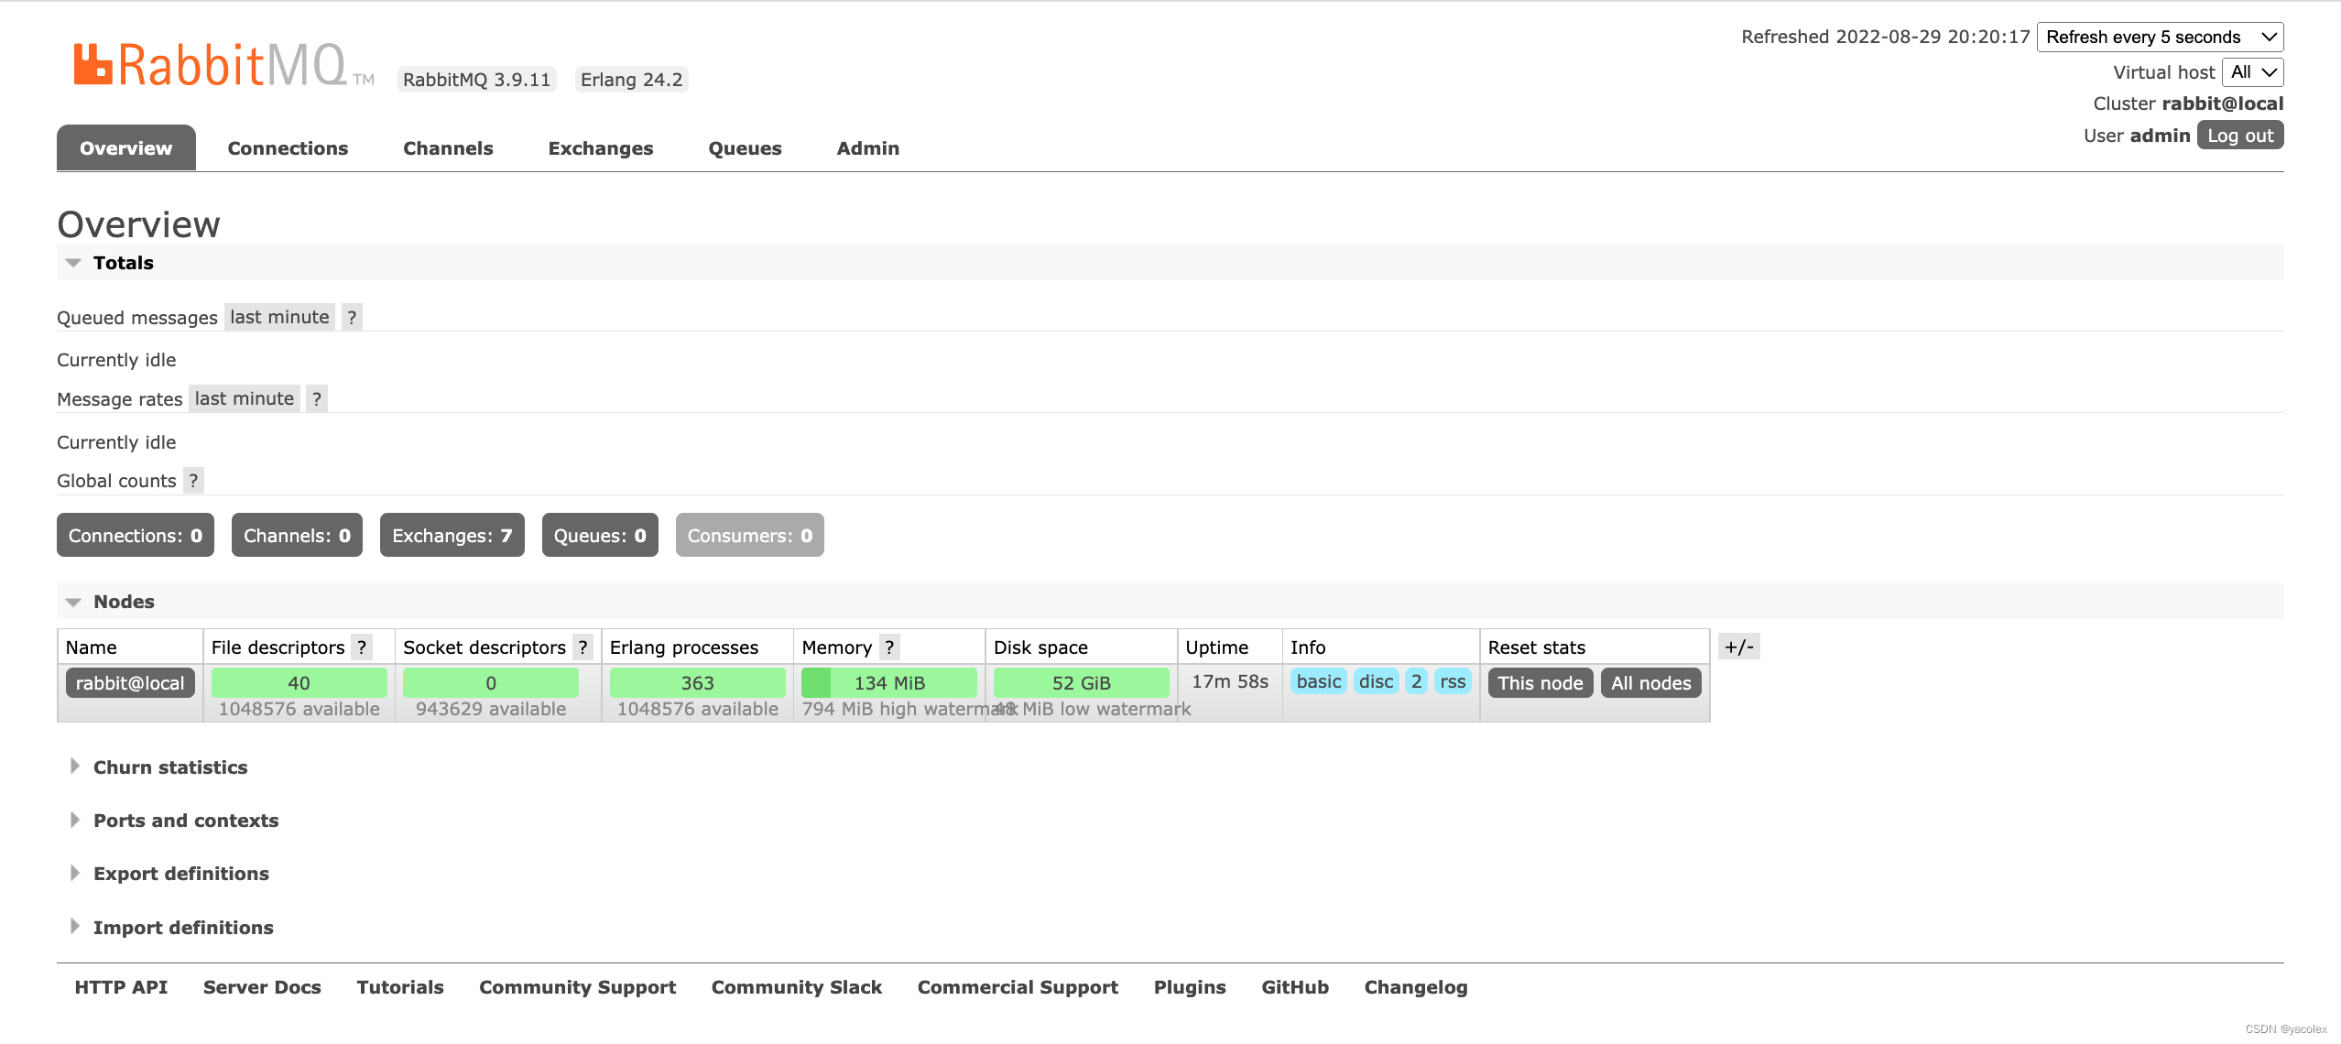Click cluster name rabbit@local
Viewport: 2341px width, 1044px height.
point(2223,103)
